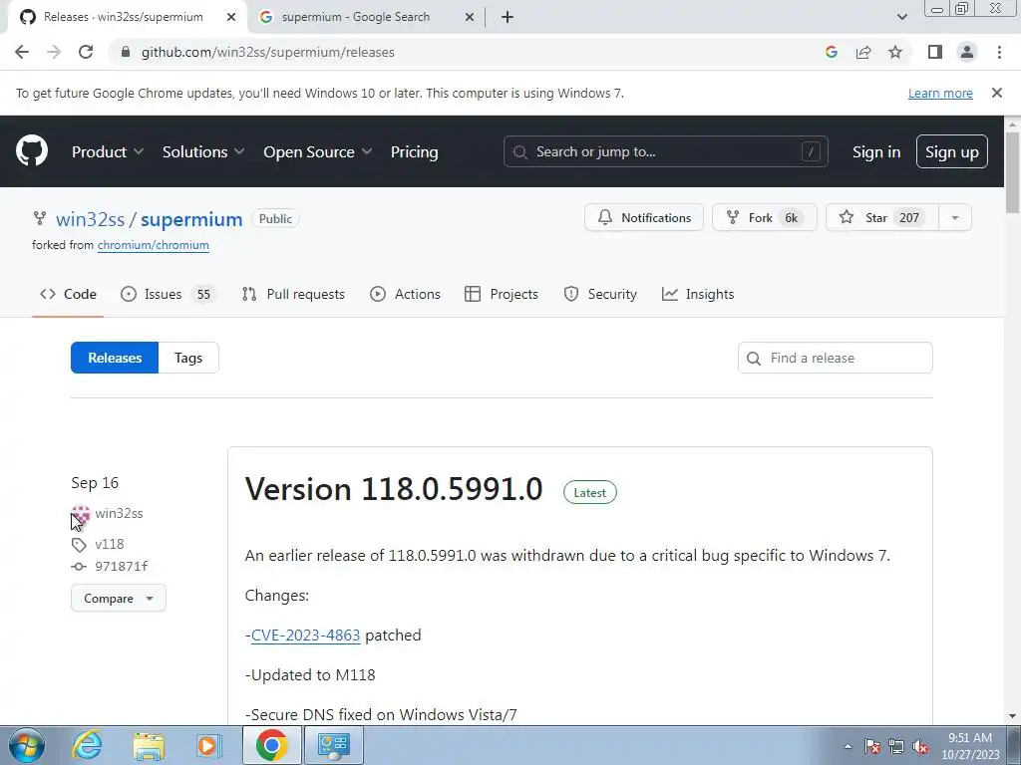Click the win32ss user avatar

click(x=80, y=514)
